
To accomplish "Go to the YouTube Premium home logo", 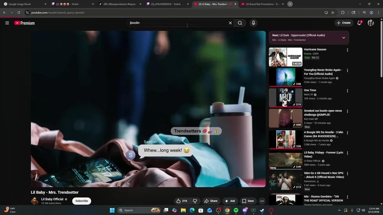I will pos(25,23).
